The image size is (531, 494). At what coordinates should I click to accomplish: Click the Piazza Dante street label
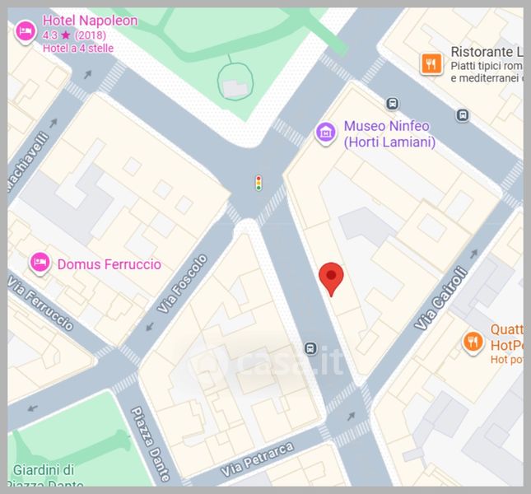coord(151,445)
